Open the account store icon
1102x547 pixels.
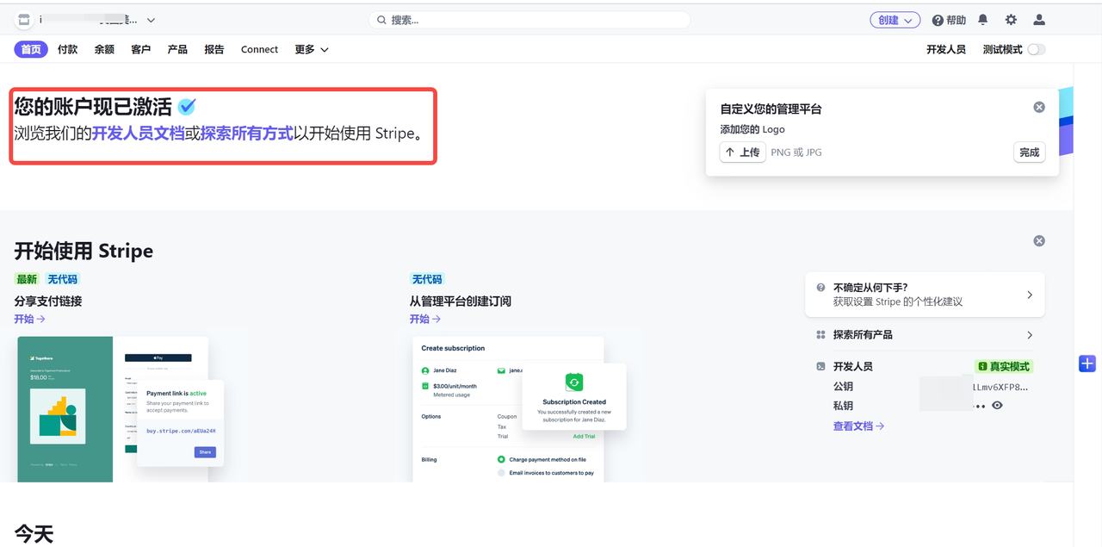(x=23, y=20)
